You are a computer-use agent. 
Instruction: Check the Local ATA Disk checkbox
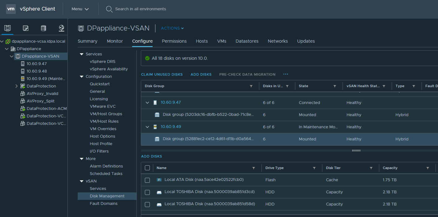point(147,180)
